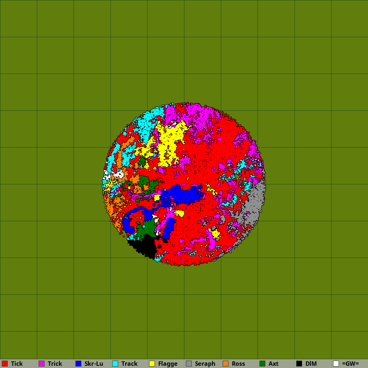This screenshot has width=368, height=368.
Task: Click the black DlM color swatch
Action: pos(299,364)
